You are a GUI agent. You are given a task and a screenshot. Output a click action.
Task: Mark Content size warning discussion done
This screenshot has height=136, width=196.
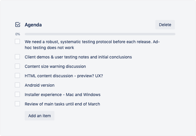(x=17, y=66)
